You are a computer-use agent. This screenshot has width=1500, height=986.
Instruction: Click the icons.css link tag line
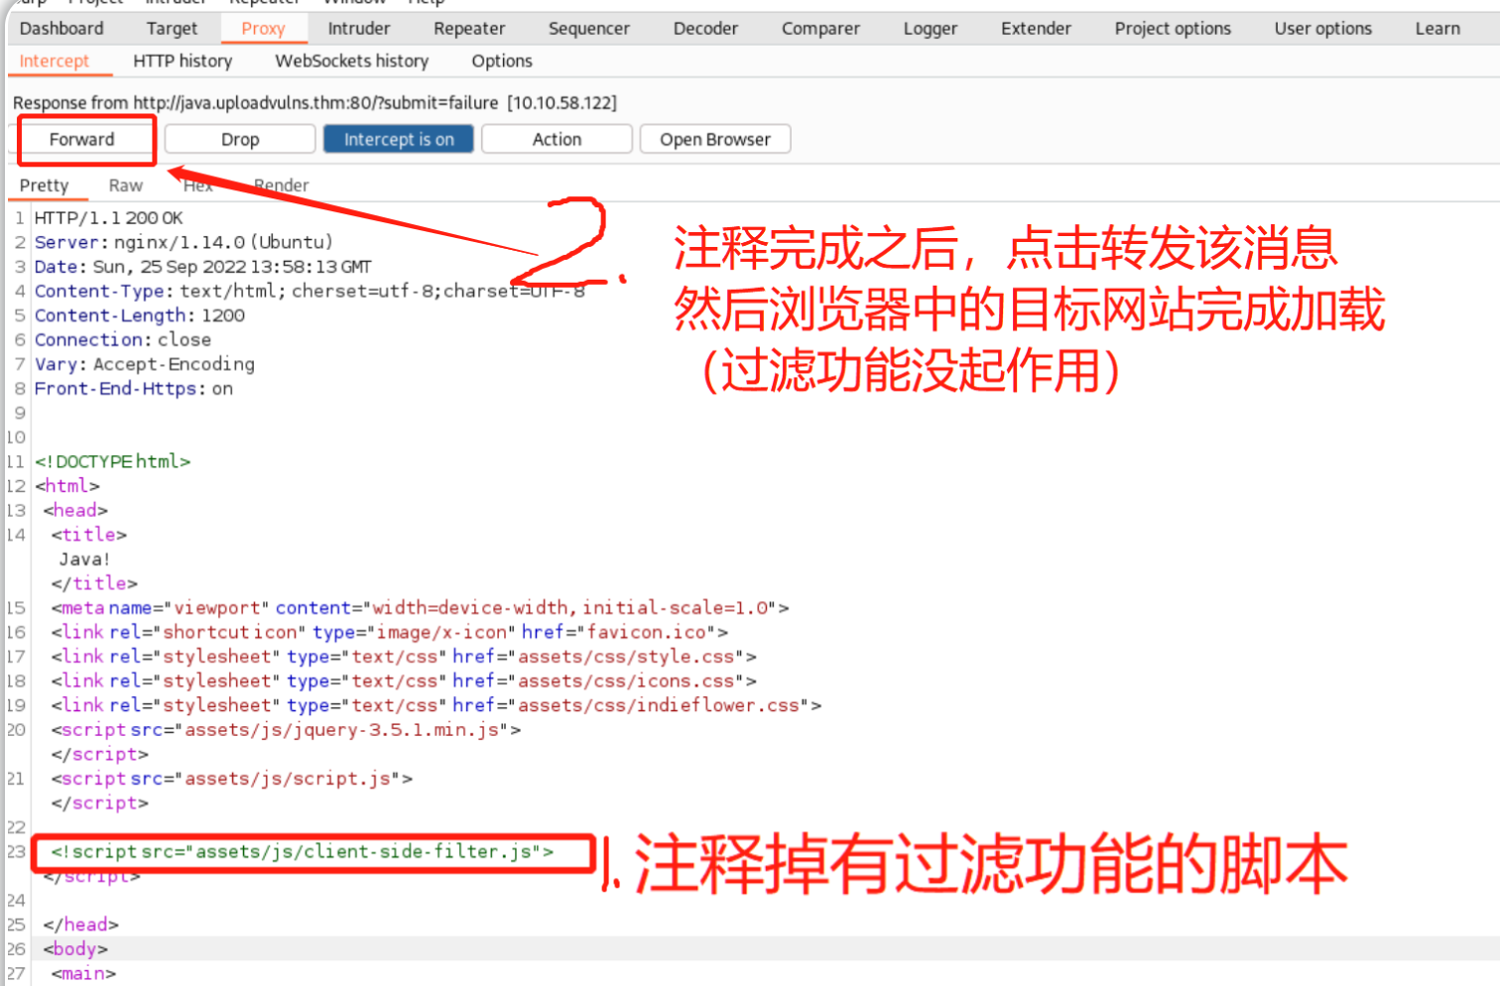(404, 680)
